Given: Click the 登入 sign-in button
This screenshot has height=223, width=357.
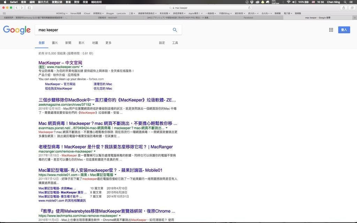Looking at the screenshot, I should coord(344,30).
